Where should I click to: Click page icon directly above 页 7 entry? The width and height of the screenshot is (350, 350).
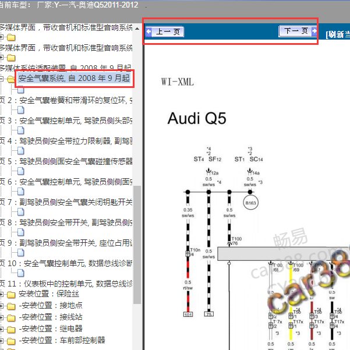pyautogui.click(x=21, y=192)
